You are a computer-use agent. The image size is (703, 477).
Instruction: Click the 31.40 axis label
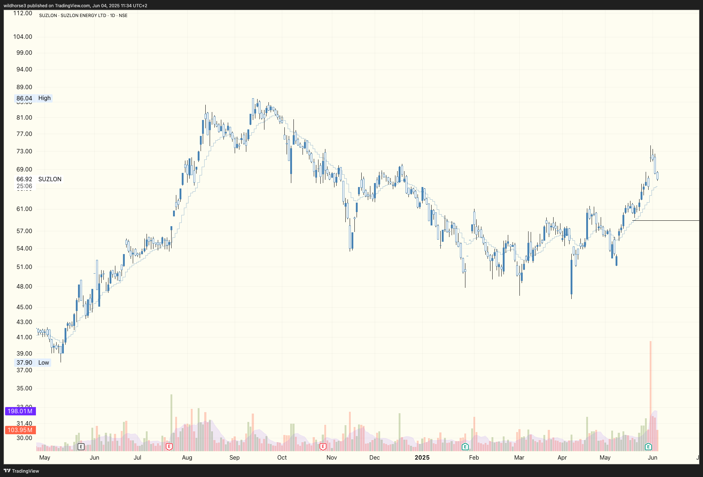(x=24, y=423)
